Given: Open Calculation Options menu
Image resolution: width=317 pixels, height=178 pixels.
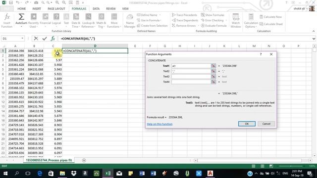Looking at the screenshot, I should pyautogui.click(x=251, y=21).
